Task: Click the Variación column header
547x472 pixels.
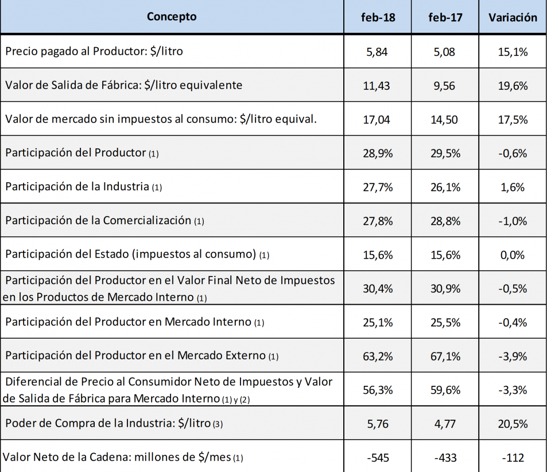Action: [x=513, y=17]
